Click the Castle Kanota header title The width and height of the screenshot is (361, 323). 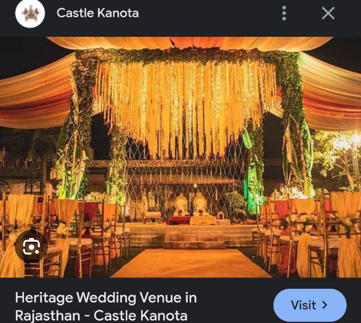98,13
